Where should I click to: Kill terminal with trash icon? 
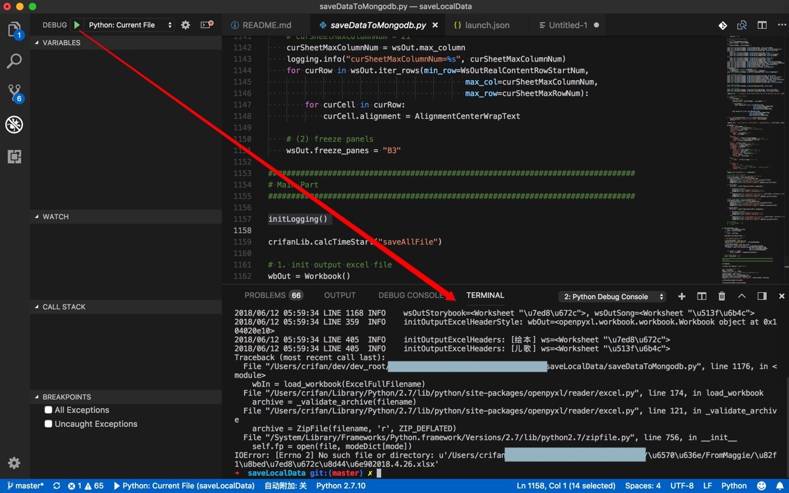tap(722, 296)
